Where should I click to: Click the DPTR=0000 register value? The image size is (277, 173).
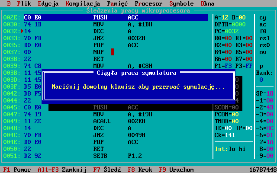[230, 24]
